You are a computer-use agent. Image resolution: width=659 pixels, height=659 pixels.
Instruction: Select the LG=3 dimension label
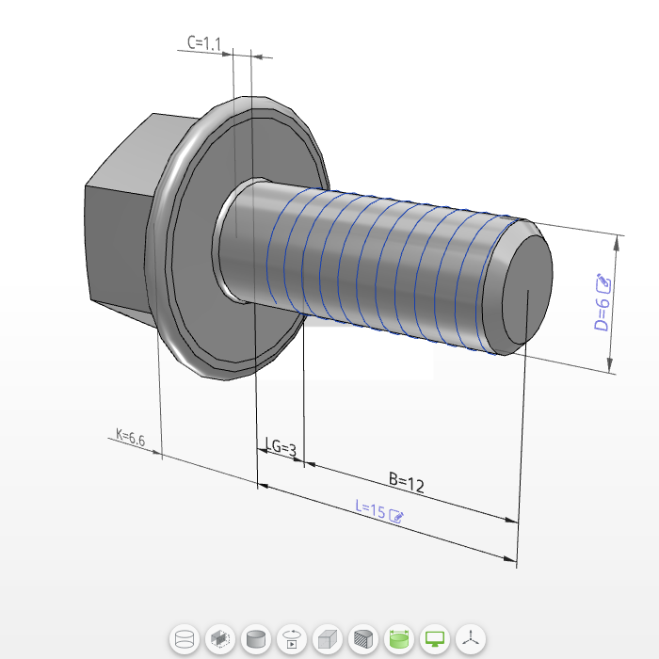[281, 447]
